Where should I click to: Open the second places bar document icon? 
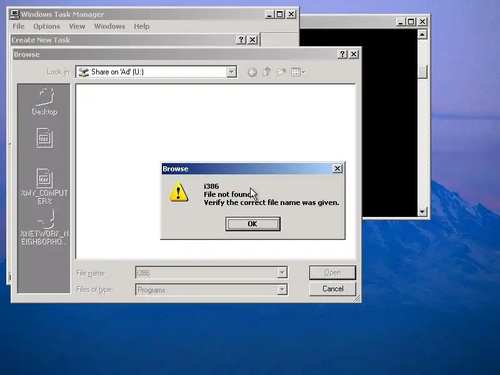44,137
